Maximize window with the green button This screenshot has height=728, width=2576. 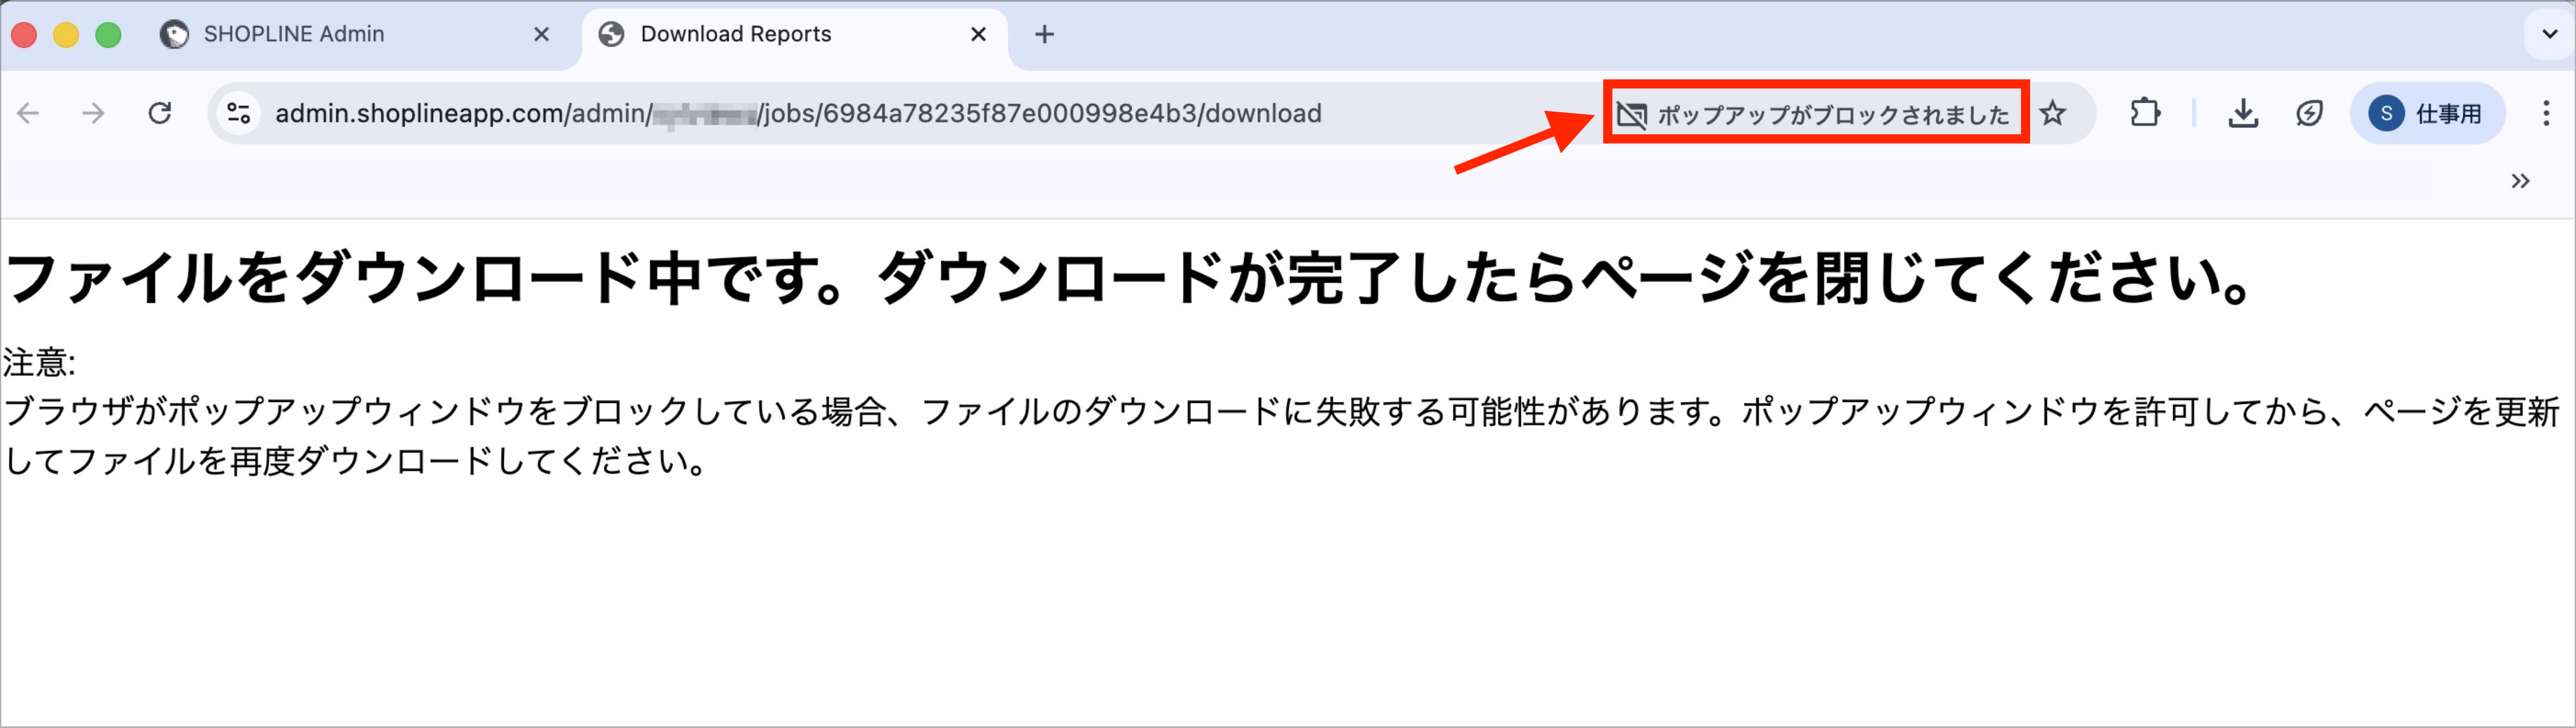[x=108, y=35]
